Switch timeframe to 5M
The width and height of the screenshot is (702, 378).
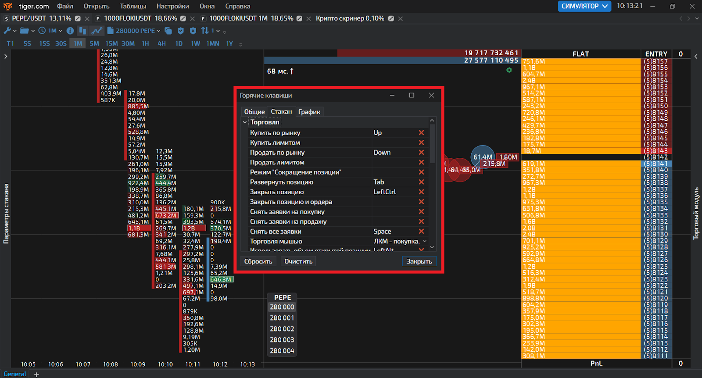click(x=94, y=43)
